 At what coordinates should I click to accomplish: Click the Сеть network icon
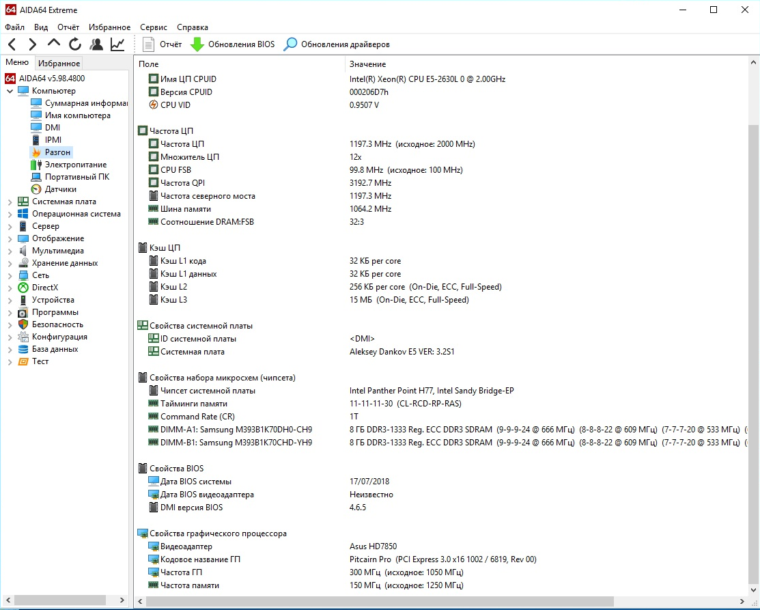click(23, 275)
